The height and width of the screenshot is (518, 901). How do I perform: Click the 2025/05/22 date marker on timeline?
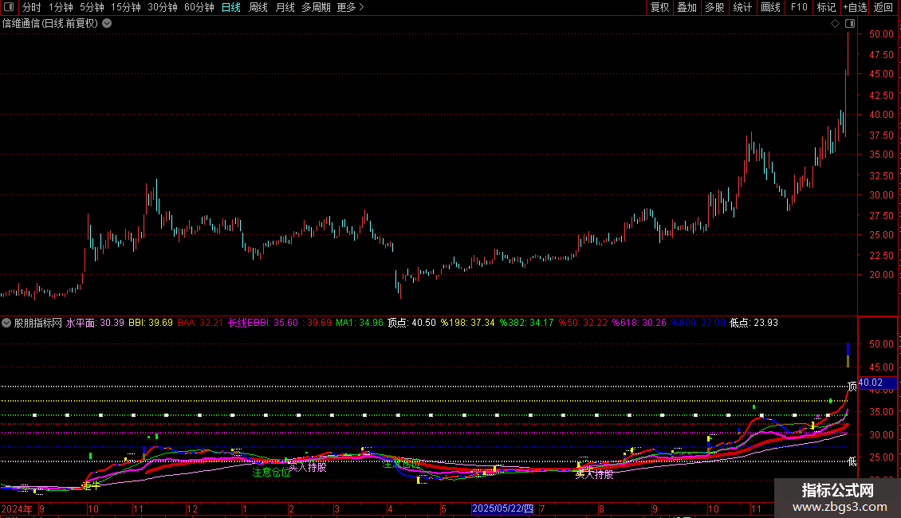(502, 508)
